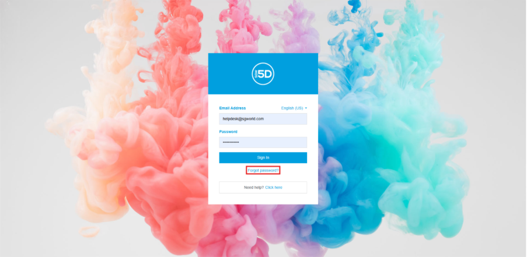
Task: Focus the Password input field
Action: [263, 142]
